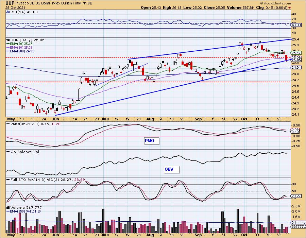Click the EMA(50) 25.08 legend entry

(19, 47)
